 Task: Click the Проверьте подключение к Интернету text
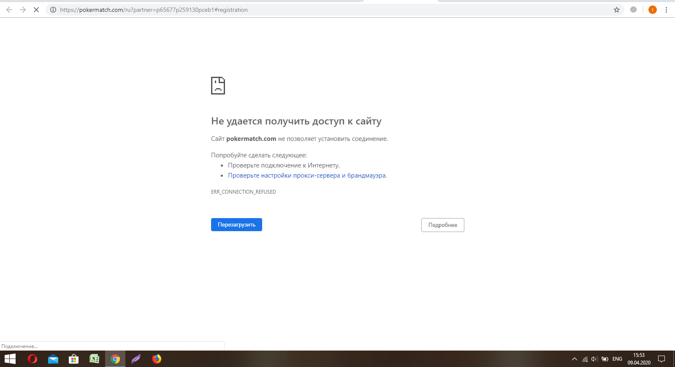[284, 165]
